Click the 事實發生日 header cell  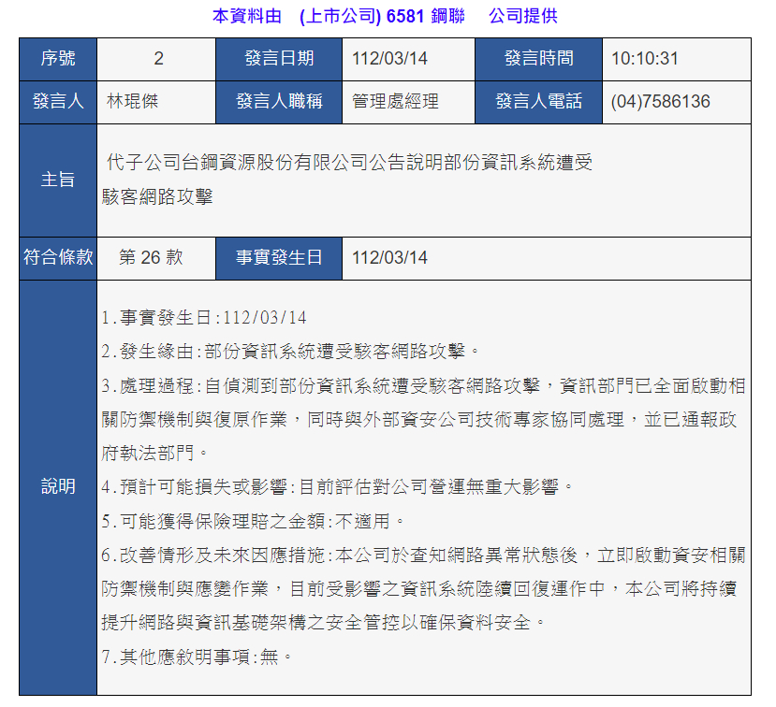(x=279, y=258)
